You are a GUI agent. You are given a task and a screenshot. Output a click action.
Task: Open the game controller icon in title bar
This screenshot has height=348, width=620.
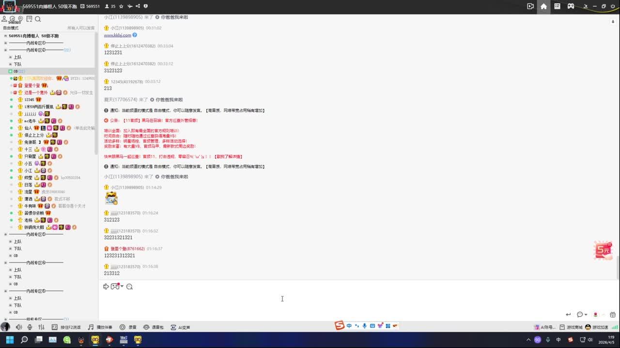click(x=571, y=6)
